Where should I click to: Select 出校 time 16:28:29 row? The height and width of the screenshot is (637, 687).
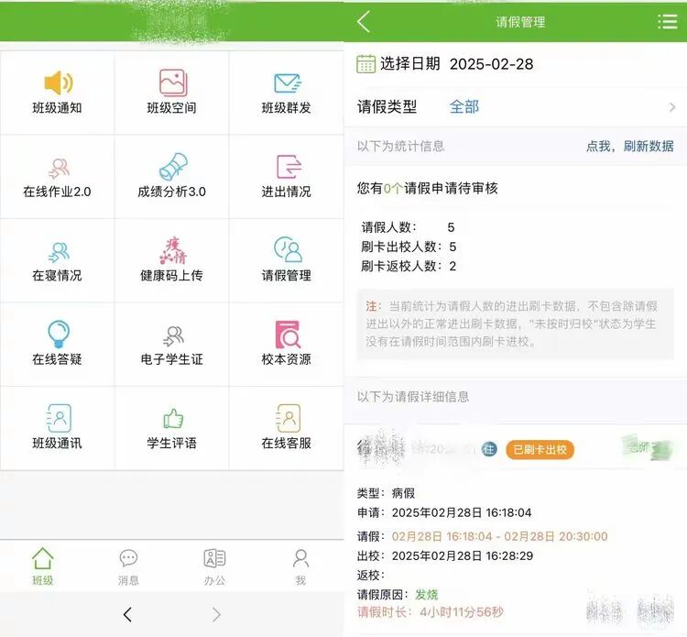(x=445, y=555)
